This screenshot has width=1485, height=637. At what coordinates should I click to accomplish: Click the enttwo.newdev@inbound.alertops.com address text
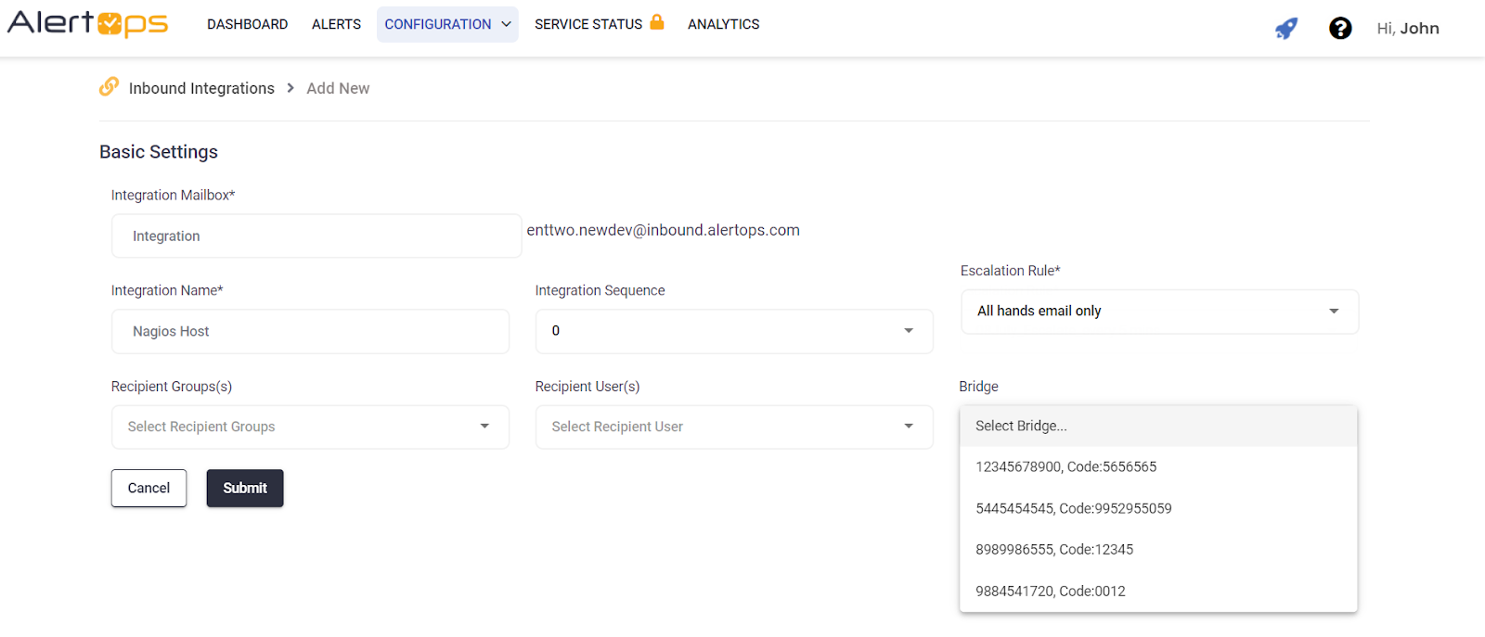[x=663, y=230]
